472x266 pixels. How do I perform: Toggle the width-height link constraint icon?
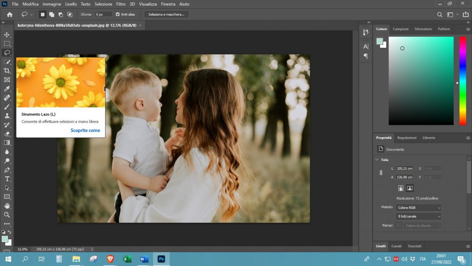click(381, 173)
